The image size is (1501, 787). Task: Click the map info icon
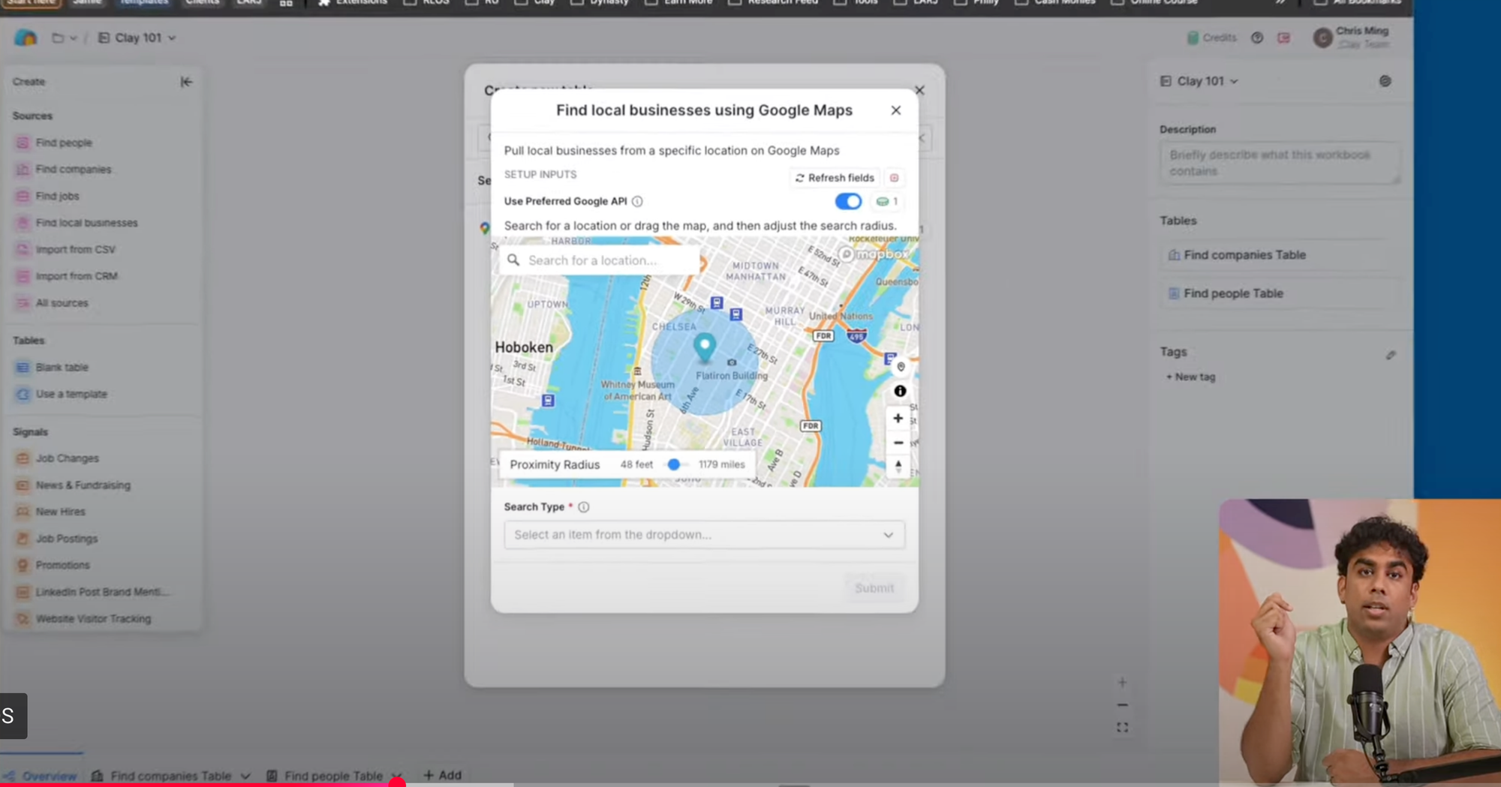pyautogui.click(x=900, y=391)
